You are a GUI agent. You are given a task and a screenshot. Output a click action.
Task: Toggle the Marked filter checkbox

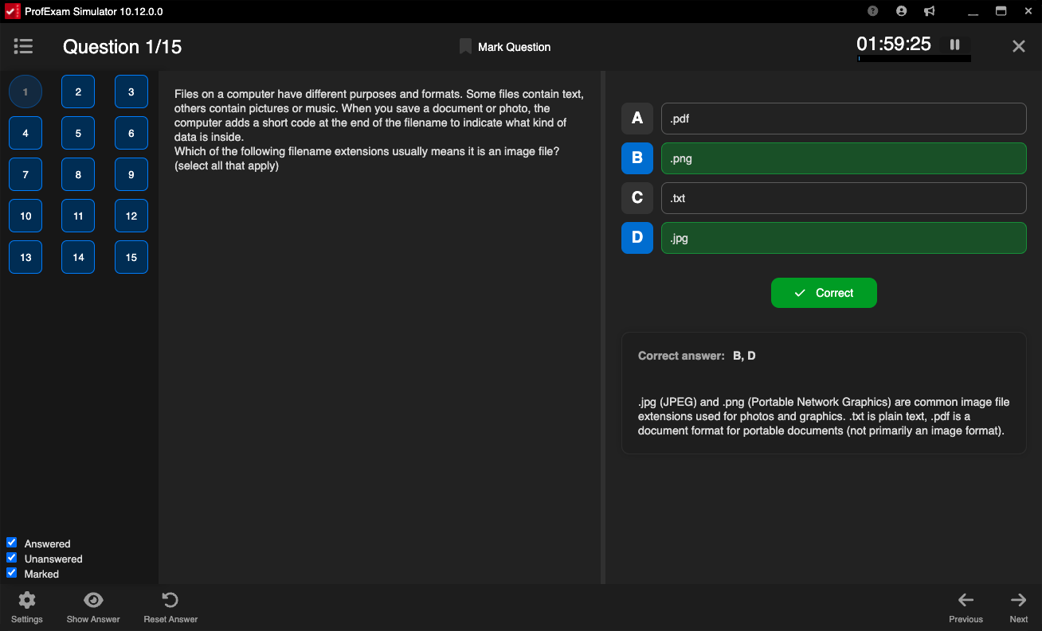pos(12,573)
